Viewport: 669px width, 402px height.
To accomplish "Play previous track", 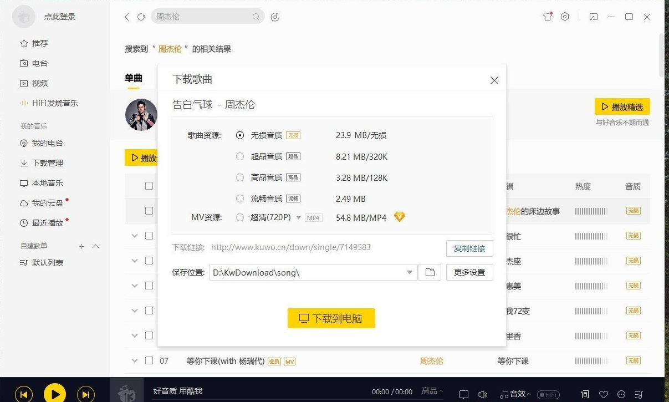I will pyautogui.click(x=23, y=394).
